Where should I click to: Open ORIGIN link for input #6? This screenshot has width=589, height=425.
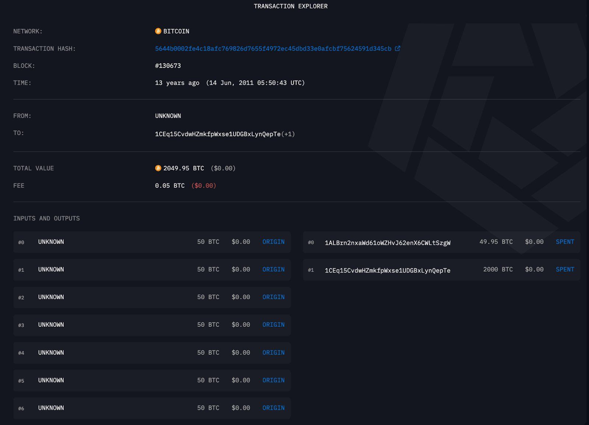273,408
